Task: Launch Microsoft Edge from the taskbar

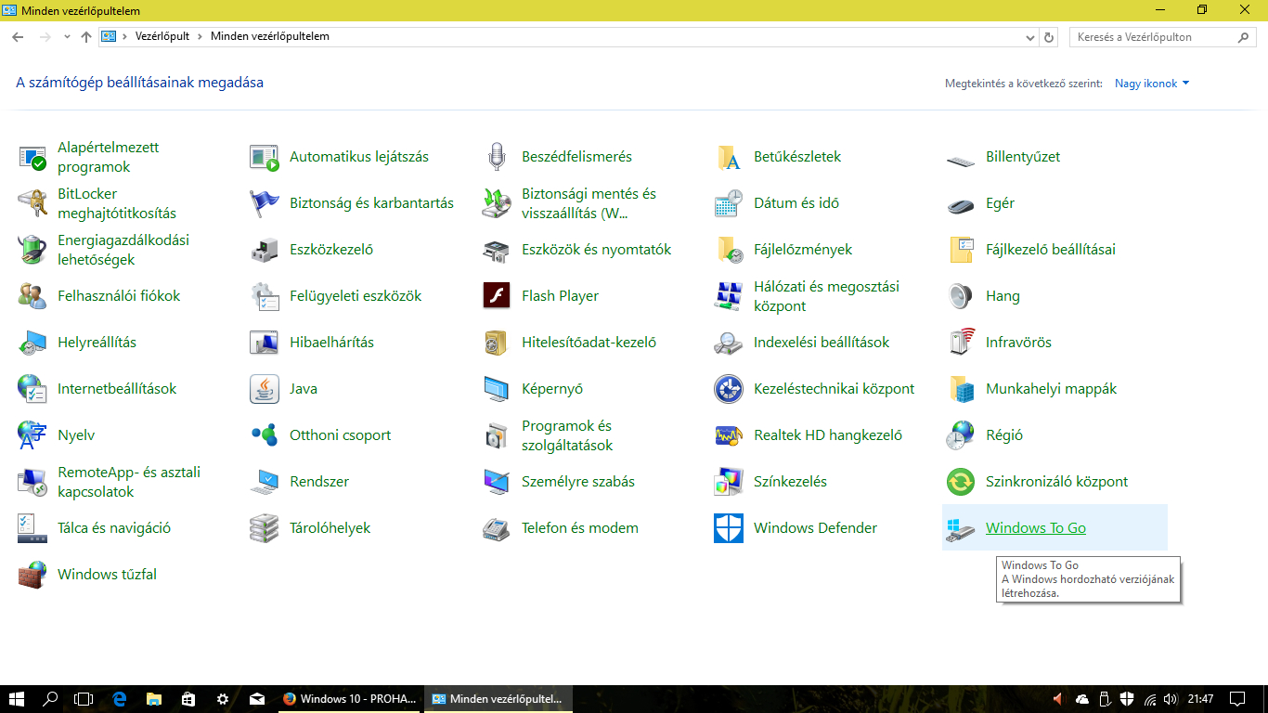Action: [119, 699]
